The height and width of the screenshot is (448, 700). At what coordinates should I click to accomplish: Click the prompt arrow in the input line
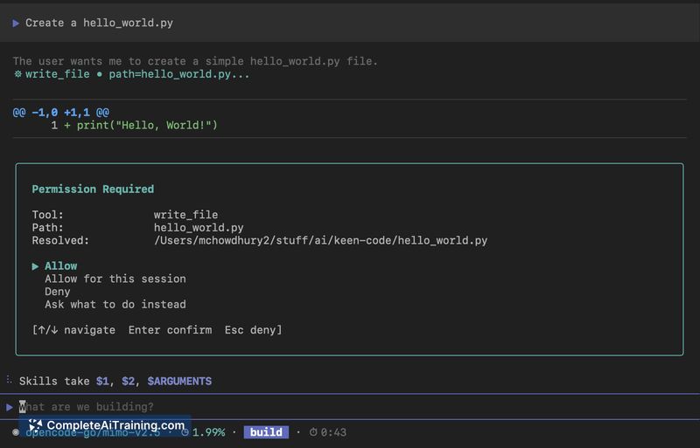tap(10, 407)
